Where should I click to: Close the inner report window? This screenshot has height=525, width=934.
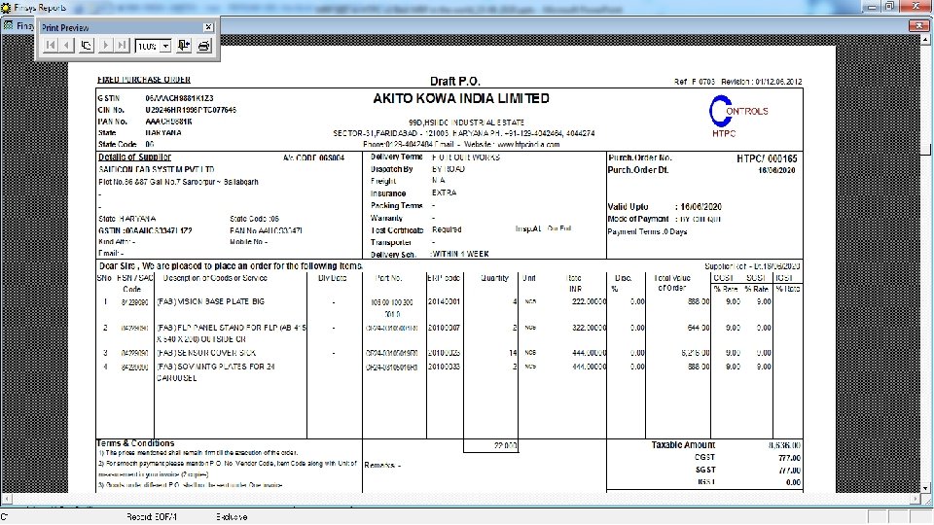click(x=917, y=25)
